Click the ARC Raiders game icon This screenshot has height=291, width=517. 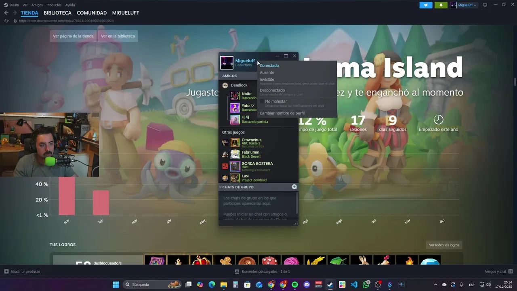coord(225,142)
